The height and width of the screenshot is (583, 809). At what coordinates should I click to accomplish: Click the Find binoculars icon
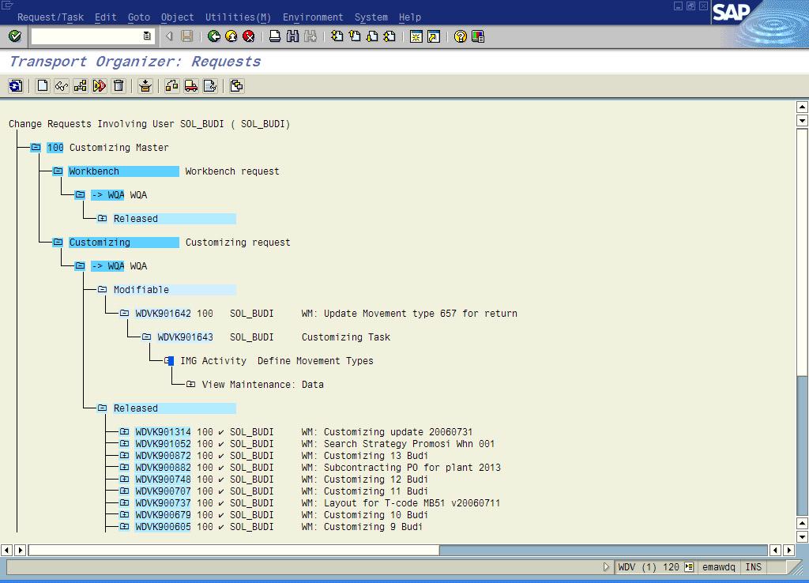click(292, 36)
